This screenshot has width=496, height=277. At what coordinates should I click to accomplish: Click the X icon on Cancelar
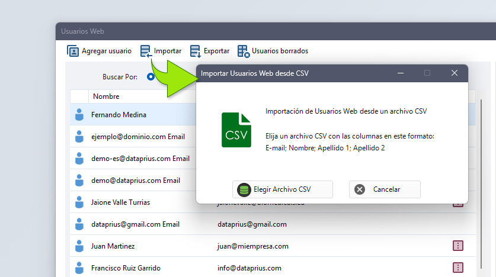tap(360, 189)
